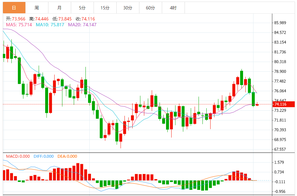Select the 30分 timeframe tab
The width and height of the screenshot is (297, 196).
tap(128, 8)
